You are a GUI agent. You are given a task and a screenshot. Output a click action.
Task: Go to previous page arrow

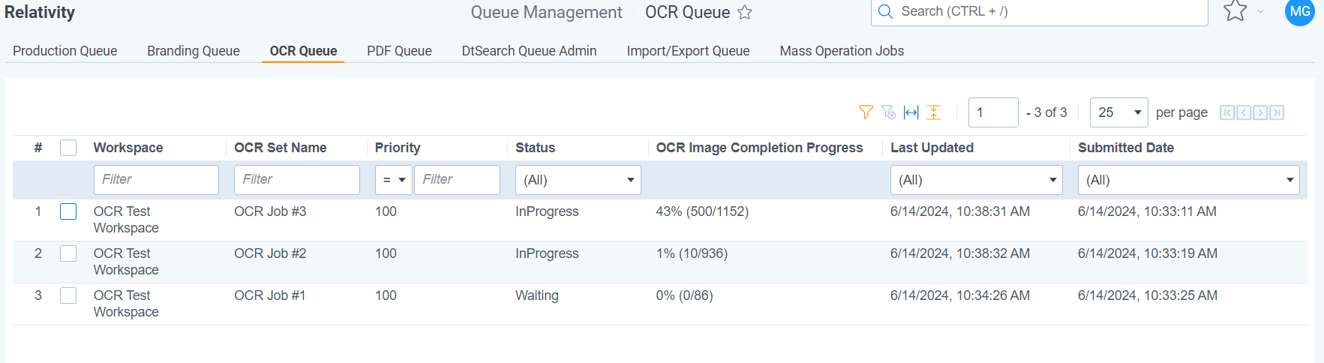(x=1244, y=112)
